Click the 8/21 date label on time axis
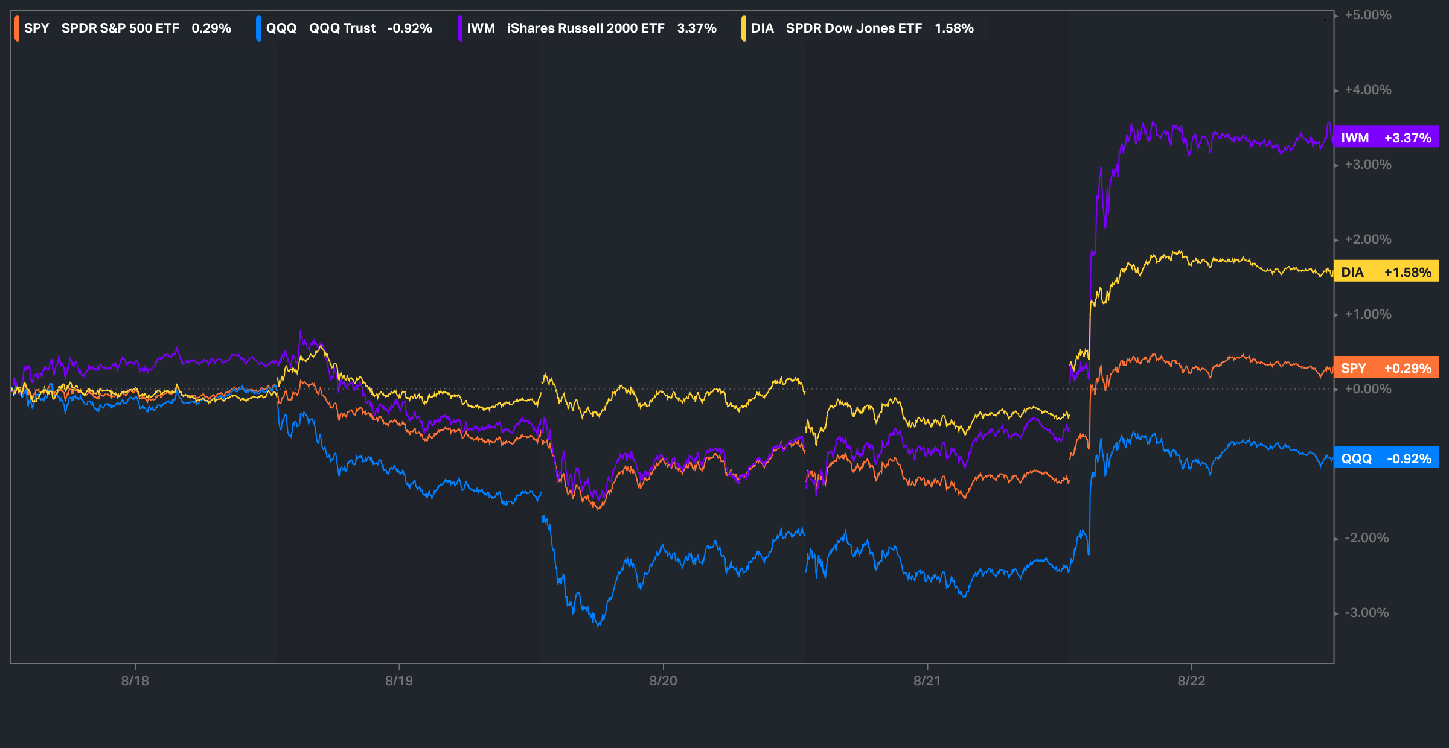1449x748 pixels. 927,680
